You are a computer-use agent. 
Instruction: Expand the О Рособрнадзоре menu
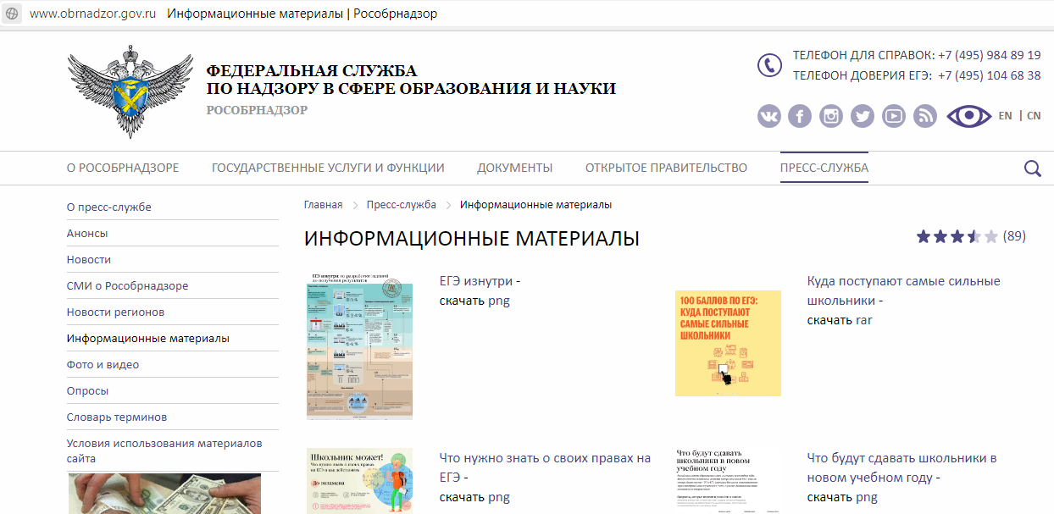(123, 168)
